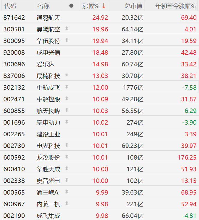Viewport: 199px width, 220px height.
Task: Click year-to-date value 176.25
Action: coord(187,158)
